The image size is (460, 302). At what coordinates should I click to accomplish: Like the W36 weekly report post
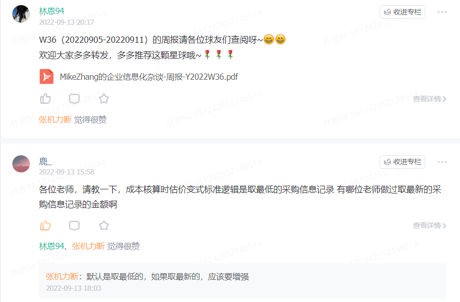point(45,99)
